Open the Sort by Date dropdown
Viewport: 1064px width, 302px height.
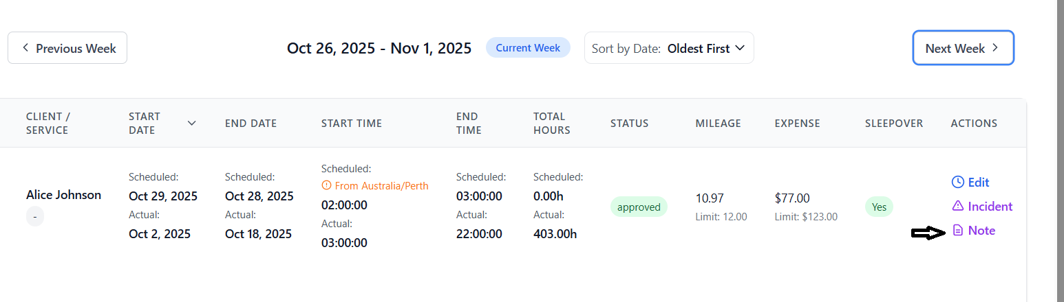point(669,48)
